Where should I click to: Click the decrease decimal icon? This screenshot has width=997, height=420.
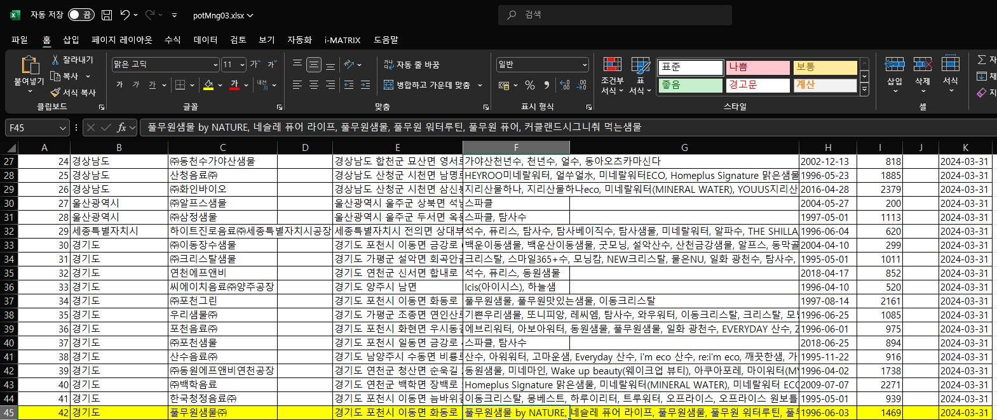point(581,85)
